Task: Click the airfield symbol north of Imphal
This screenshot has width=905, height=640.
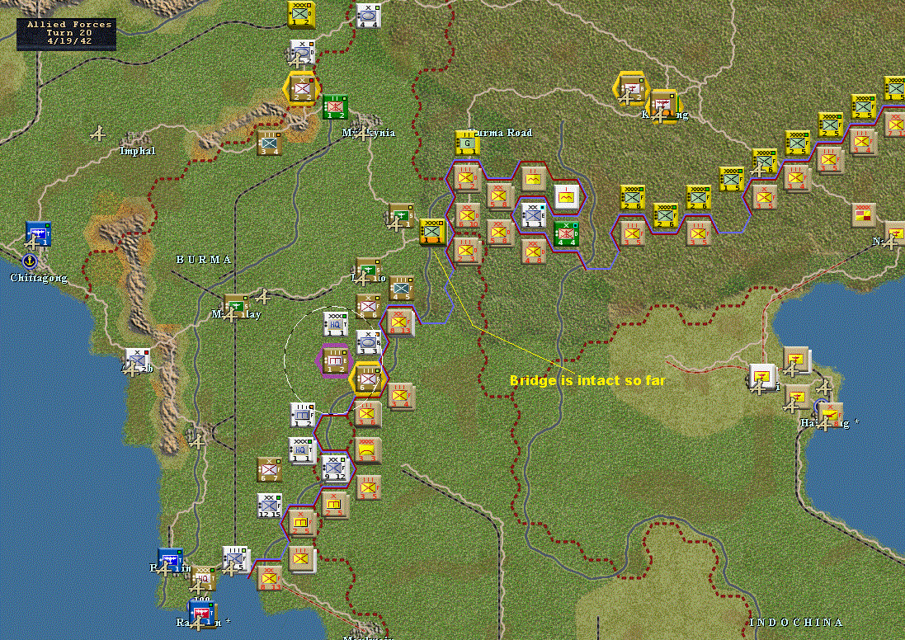Action: coord(98,134)
